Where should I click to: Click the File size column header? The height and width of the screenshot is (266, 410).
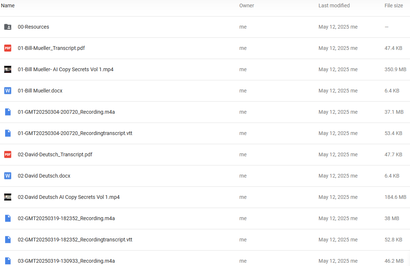click(x=393, y=6)
